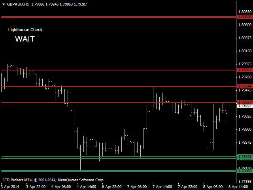Click the 6 Apr 22:00 time label

click(x=112, y=187)
